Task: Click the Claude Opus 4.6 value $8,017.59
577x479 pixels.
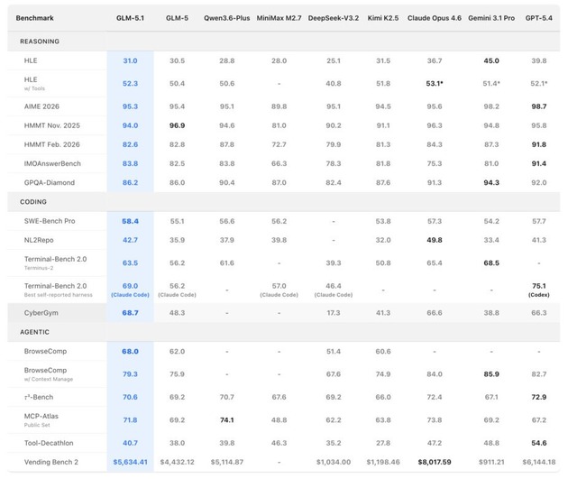Action: (x=435, y=461)
